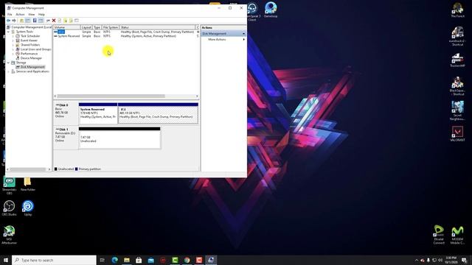The image size is (472, 265).
Task: Expand the Shared Folders node
Action: click(13, 45)
